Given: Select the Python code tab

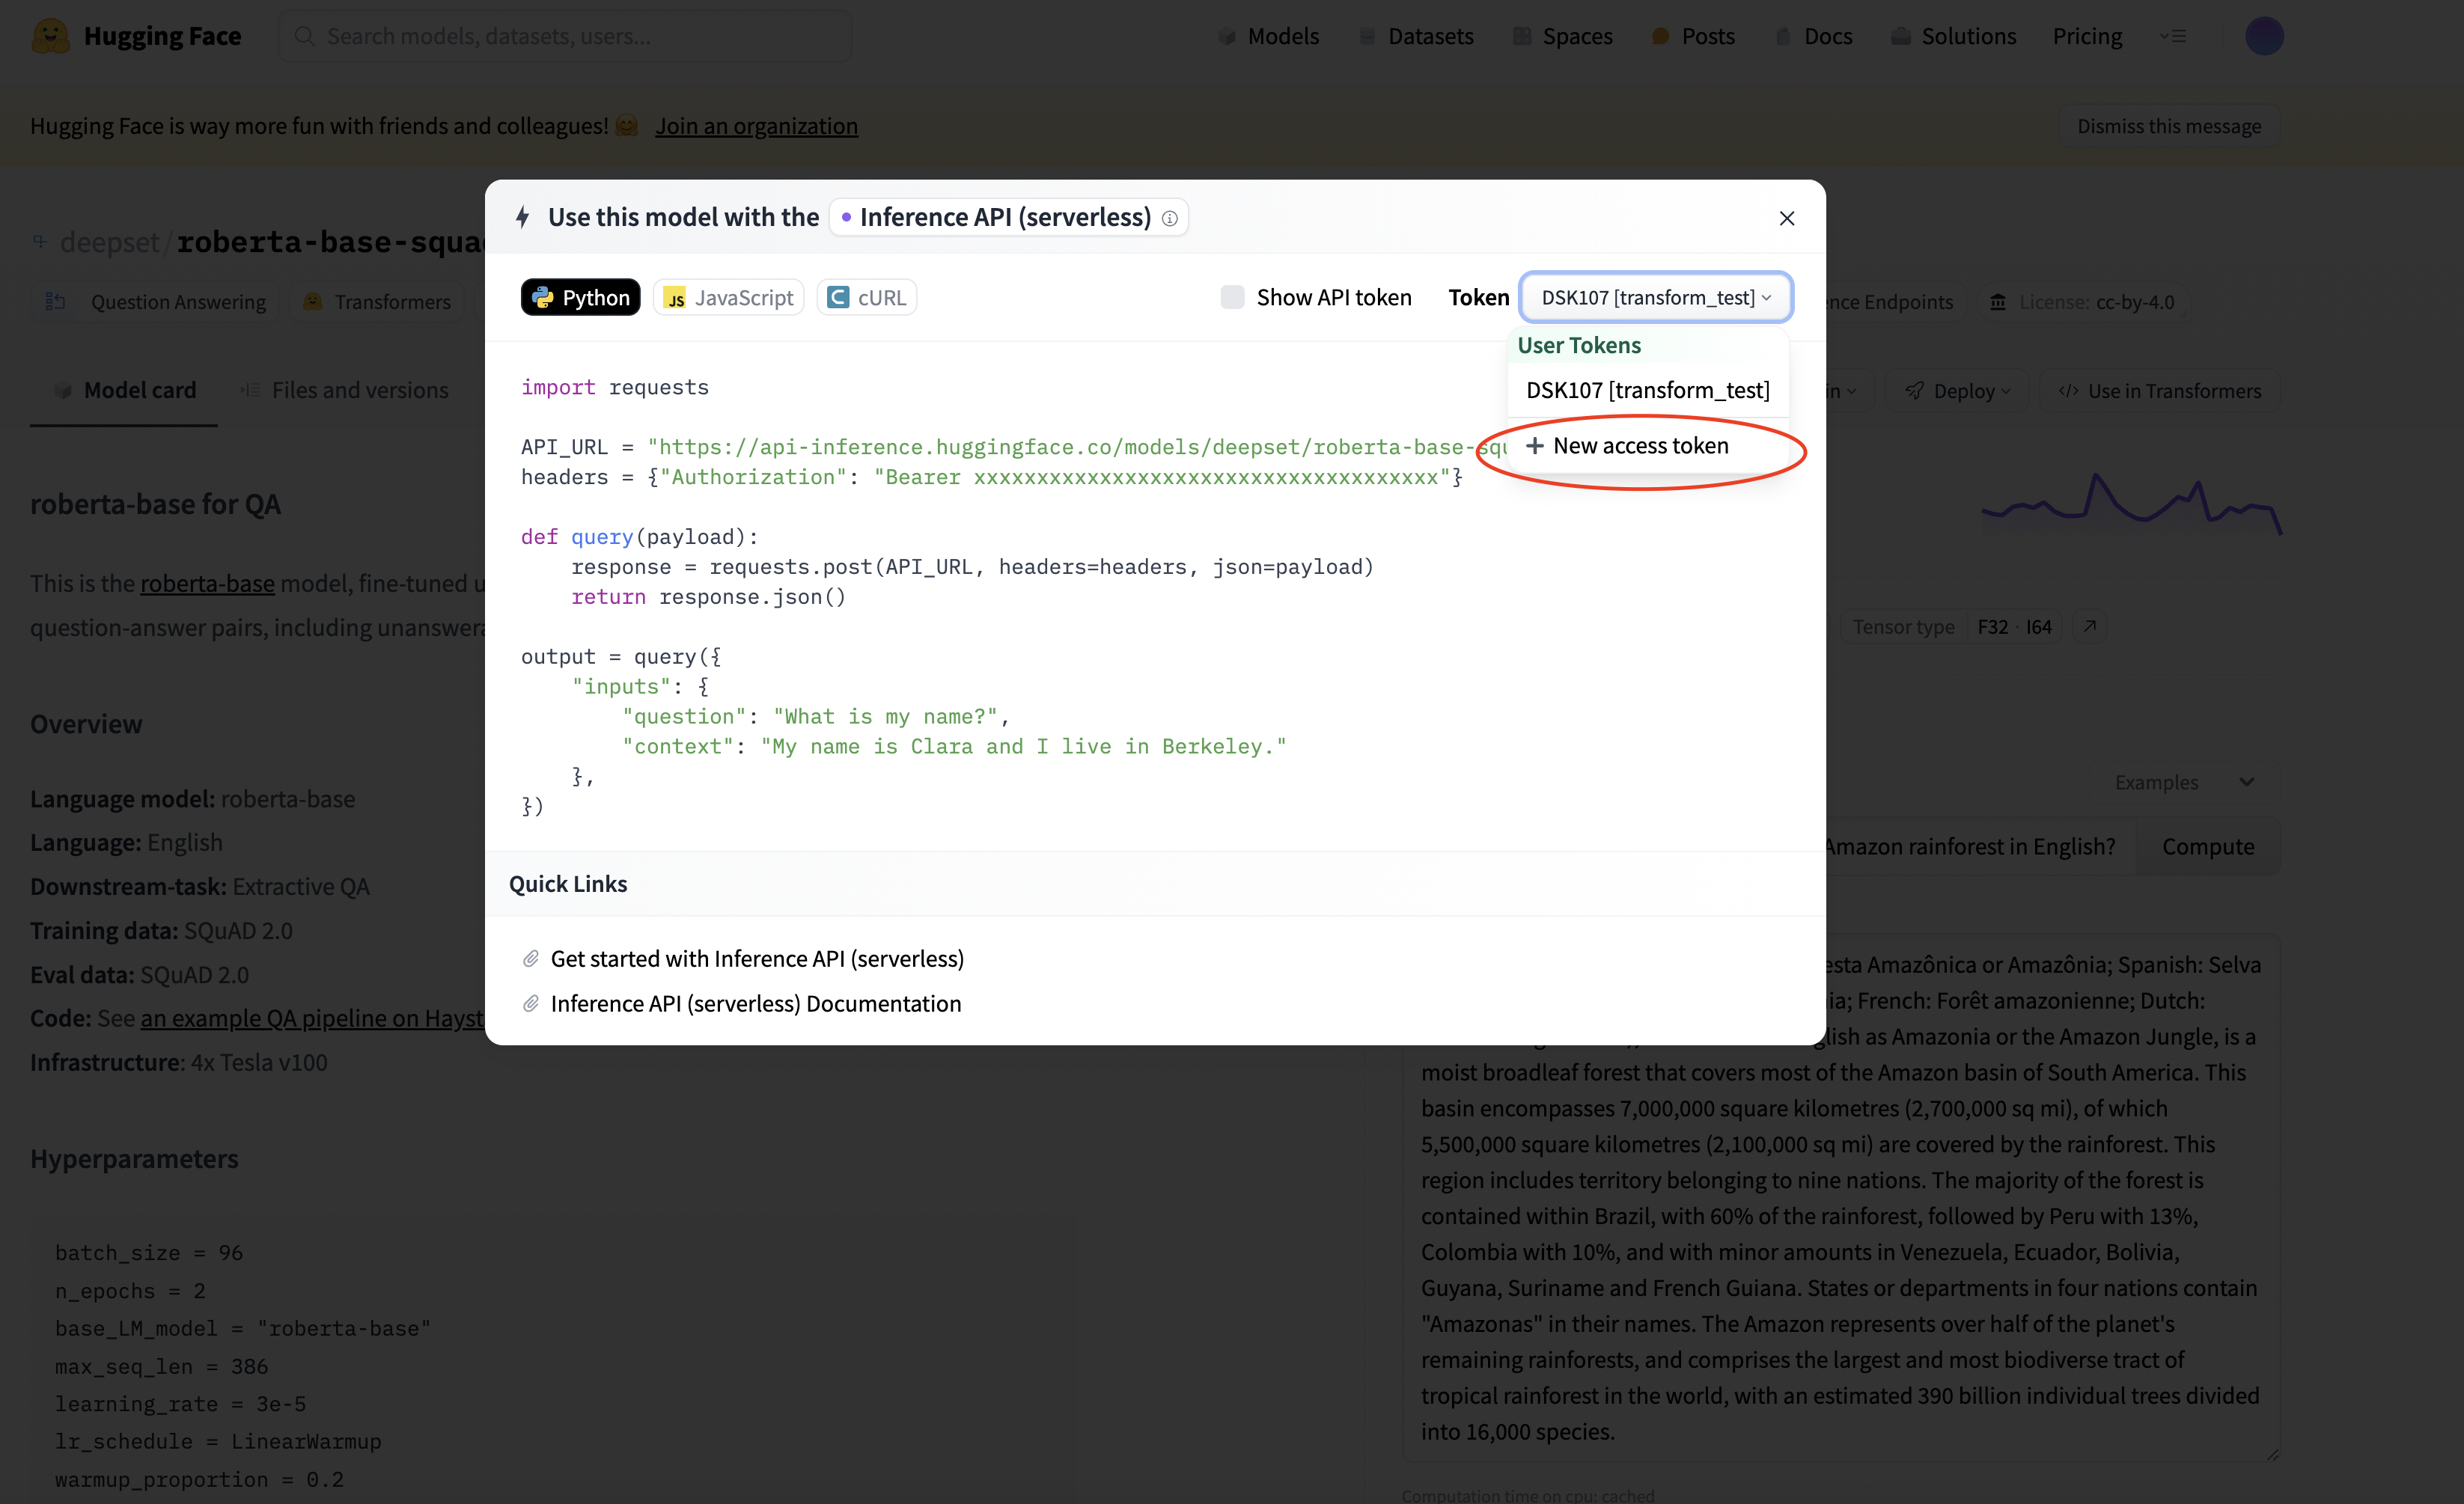Looking at the screenshot, I should click(x=580, y=297).
